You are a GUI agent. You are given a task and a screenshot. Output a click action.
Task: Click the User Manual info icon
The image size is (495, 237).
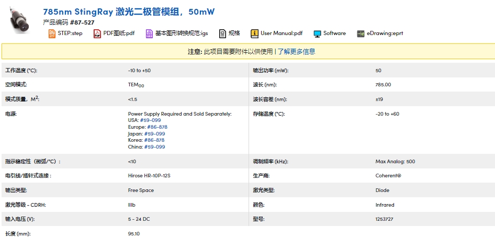point(254,33)
